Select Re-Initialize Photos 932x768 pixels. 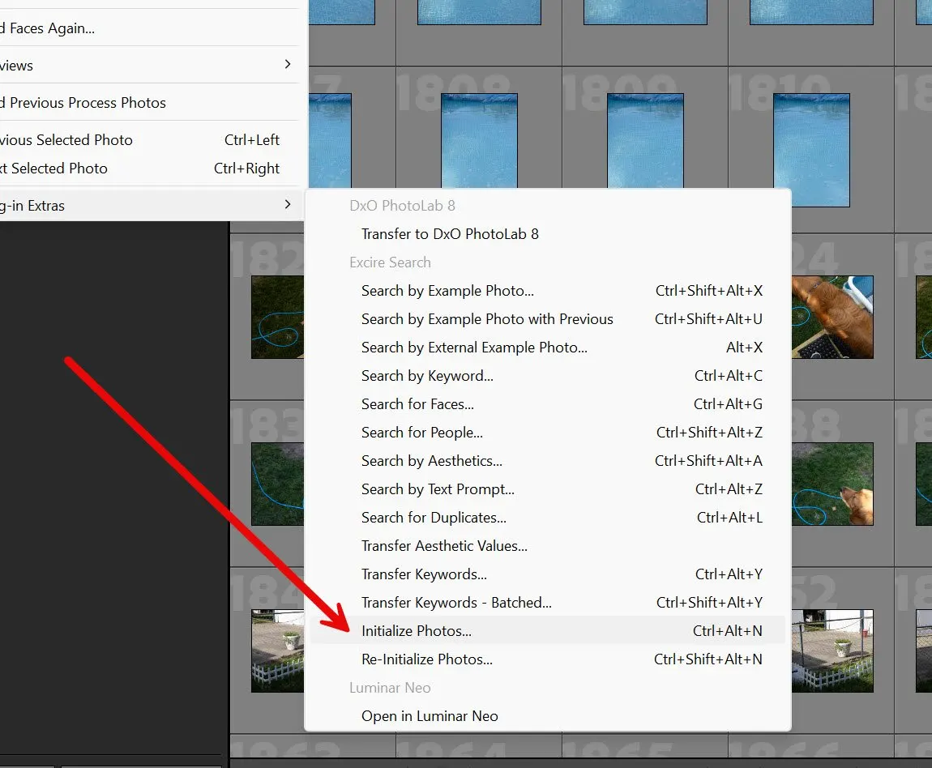(427, 659)
